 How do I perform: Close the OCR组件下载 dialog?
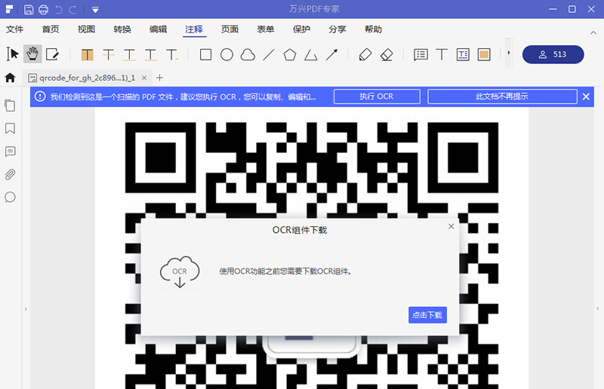point(451,227)
